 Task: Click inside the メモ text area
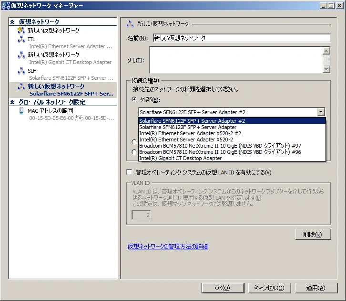click(x=236, y=60)
